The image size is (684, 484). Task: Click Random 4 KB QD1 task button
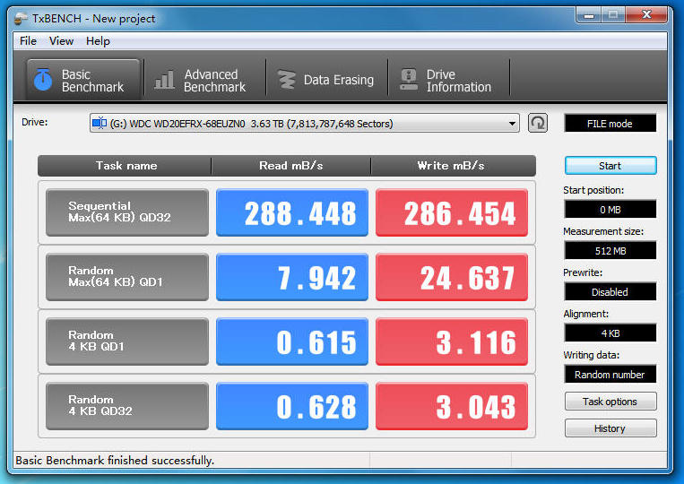pyautogui.click(x=127, y=341)
